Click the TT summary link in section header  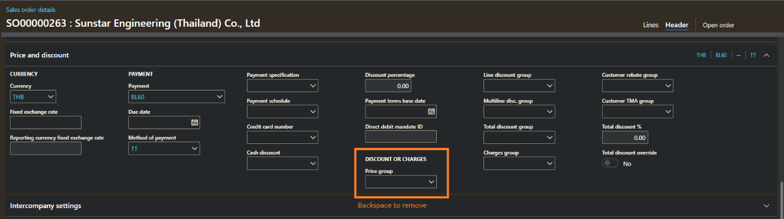pyautogui.click(x=753, y=55)
